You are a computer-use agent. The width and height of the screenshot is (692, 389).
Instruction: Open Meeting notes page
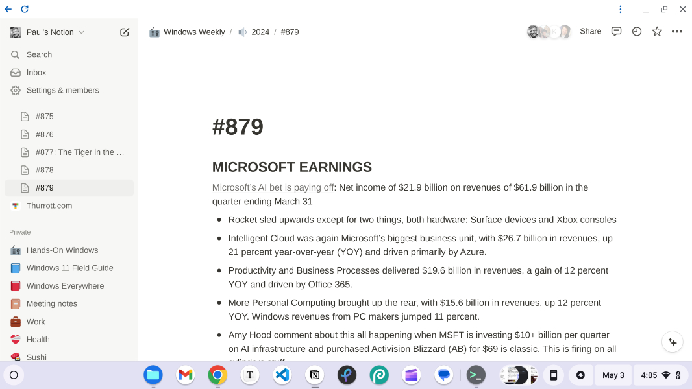point(69,303)
